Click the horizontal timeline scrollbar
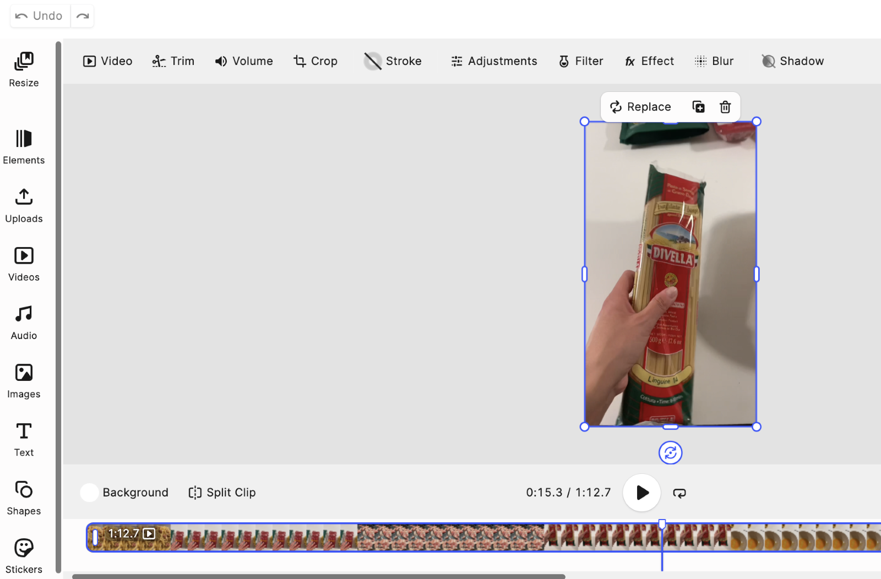Image resolution: width=881 pixels, height=579 pixels. coord(319,576)
